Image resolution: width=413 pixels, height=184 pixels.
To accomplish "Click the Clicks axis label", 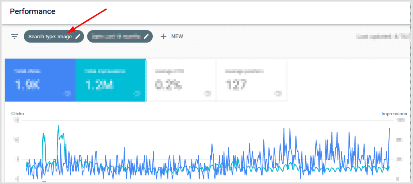I will click(x=18, y=114).
